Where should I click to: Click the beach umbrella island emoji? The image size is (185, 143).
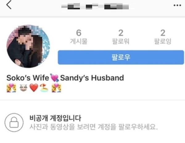(x=44, y=88)
